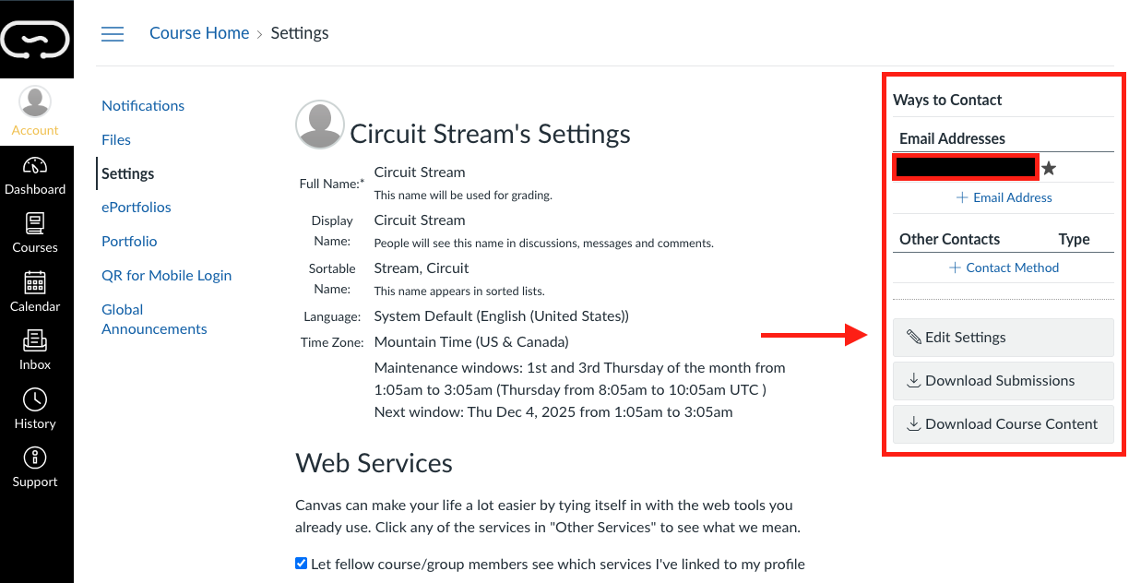
Task: Click the Edit Settings button
Action: [x=1003, y=337]
